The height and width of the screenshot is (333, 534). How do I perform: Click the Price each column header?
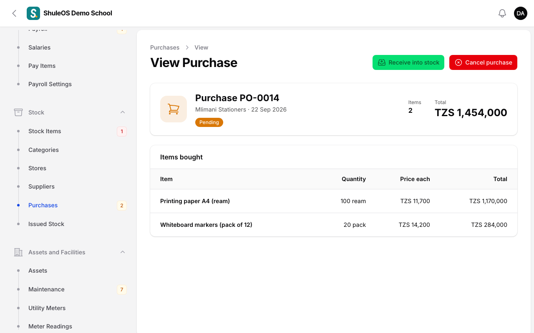pyautogui.click(x=415, y=179)
